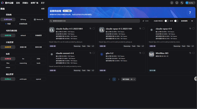Reset filters with 重置 button
This screenshot has width=197, height=109.
tap(43, 9)
